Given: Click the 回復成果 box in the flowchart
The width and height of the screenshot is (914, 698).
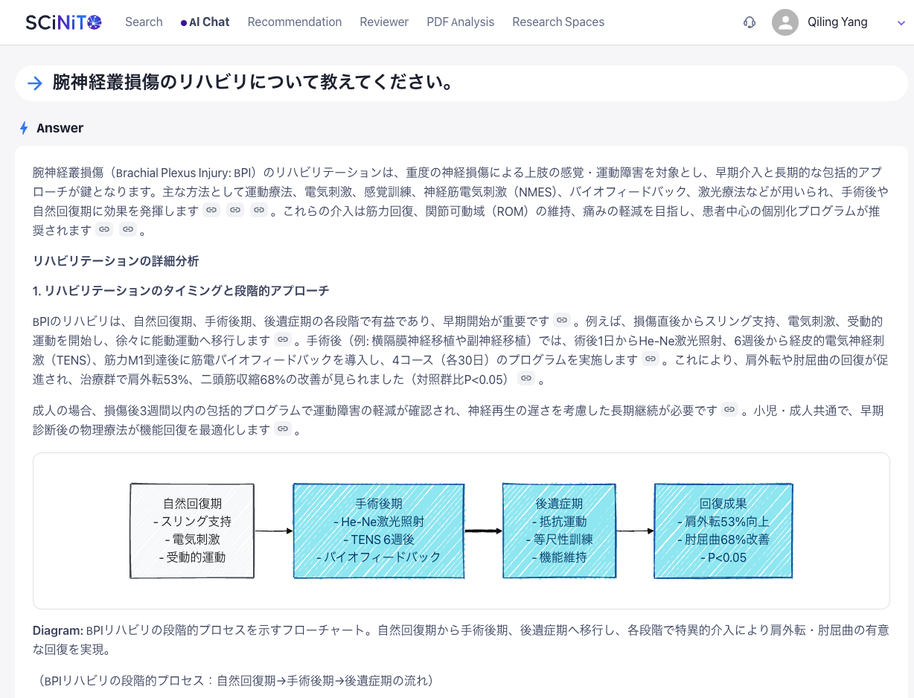Looking at the screenshot, I should click(723, 531).
